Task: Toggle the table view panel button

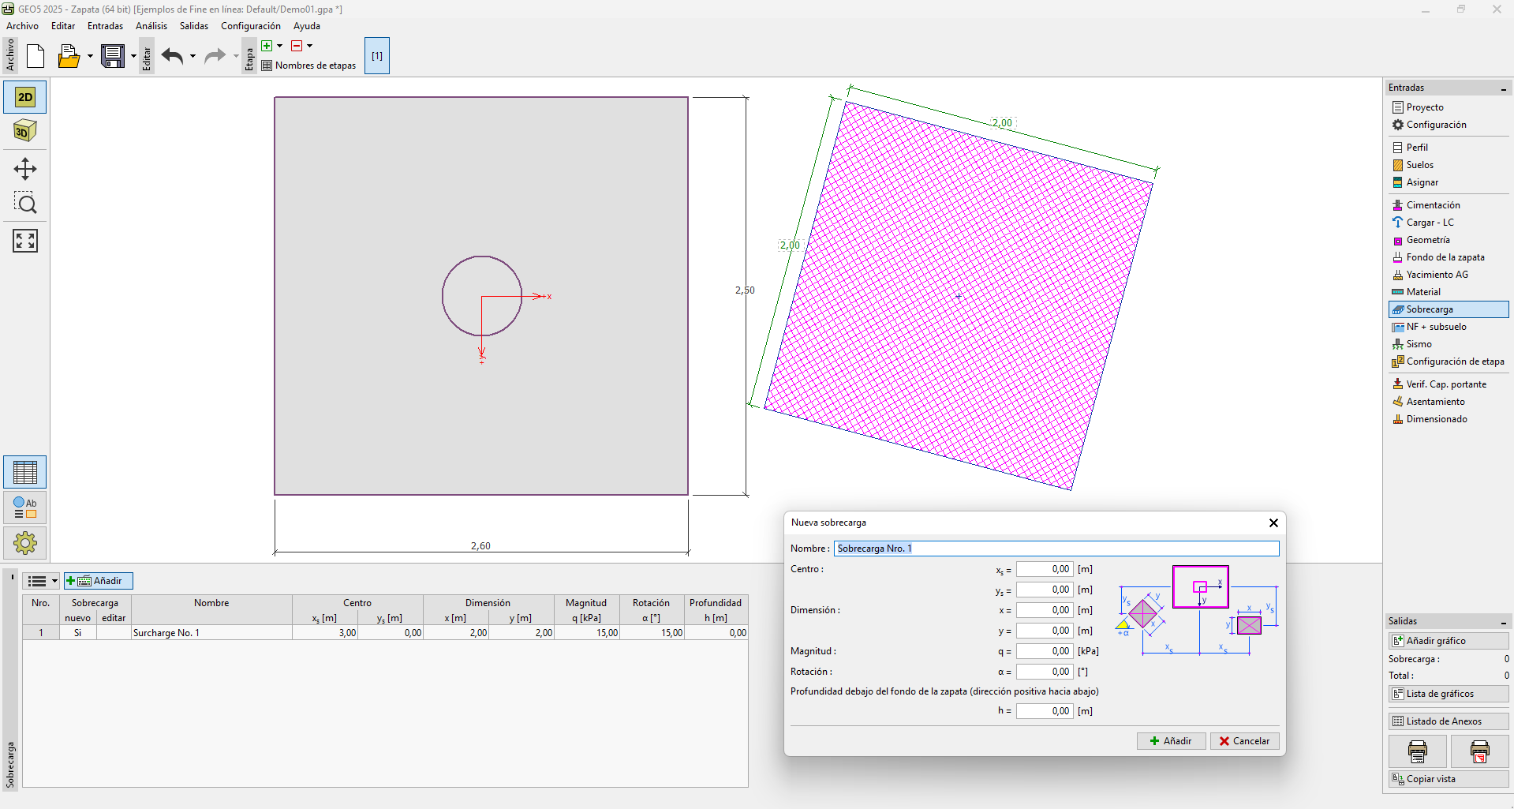Action: pos(25,473)
